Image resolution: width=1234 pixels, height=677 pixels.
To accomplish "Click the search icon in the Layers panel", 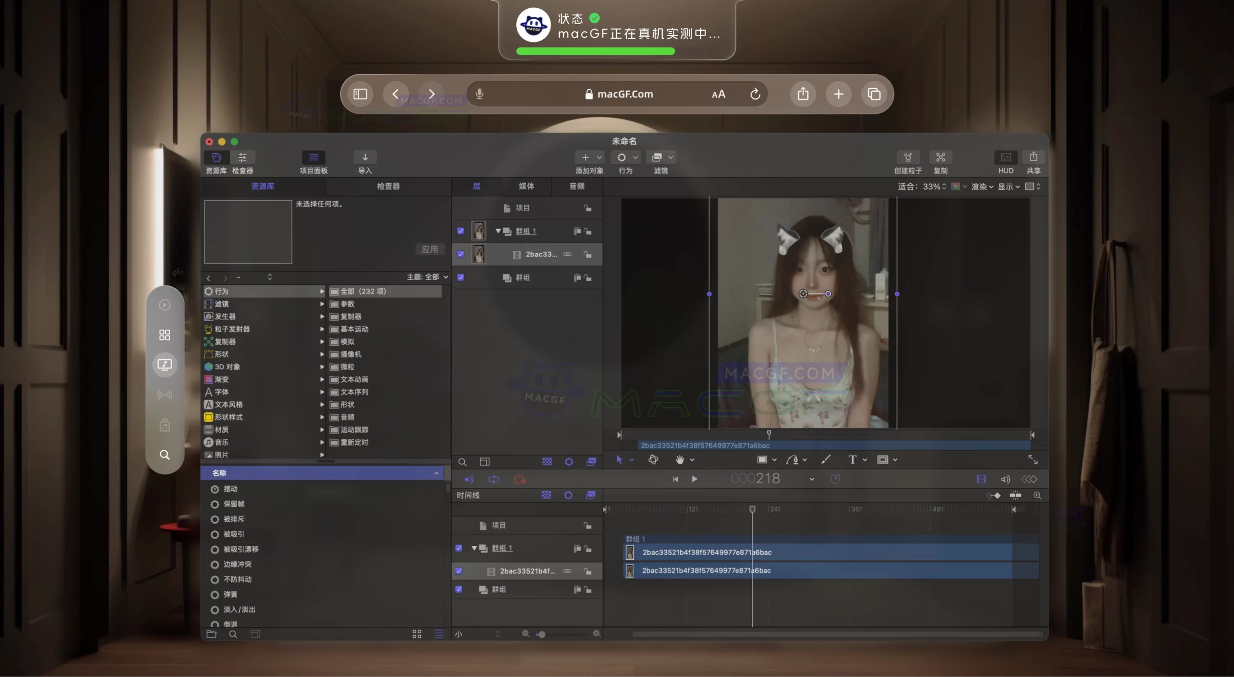I will point(462,461).
